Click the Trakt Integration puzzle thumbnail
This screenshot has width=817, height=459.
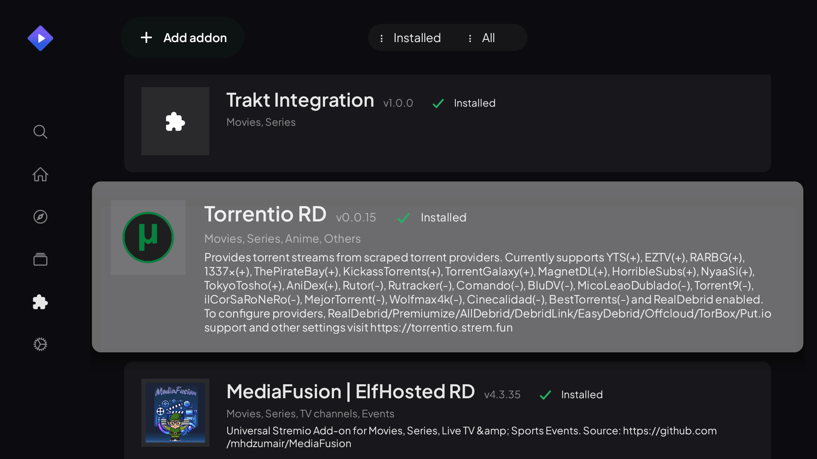tap(175, 121)
